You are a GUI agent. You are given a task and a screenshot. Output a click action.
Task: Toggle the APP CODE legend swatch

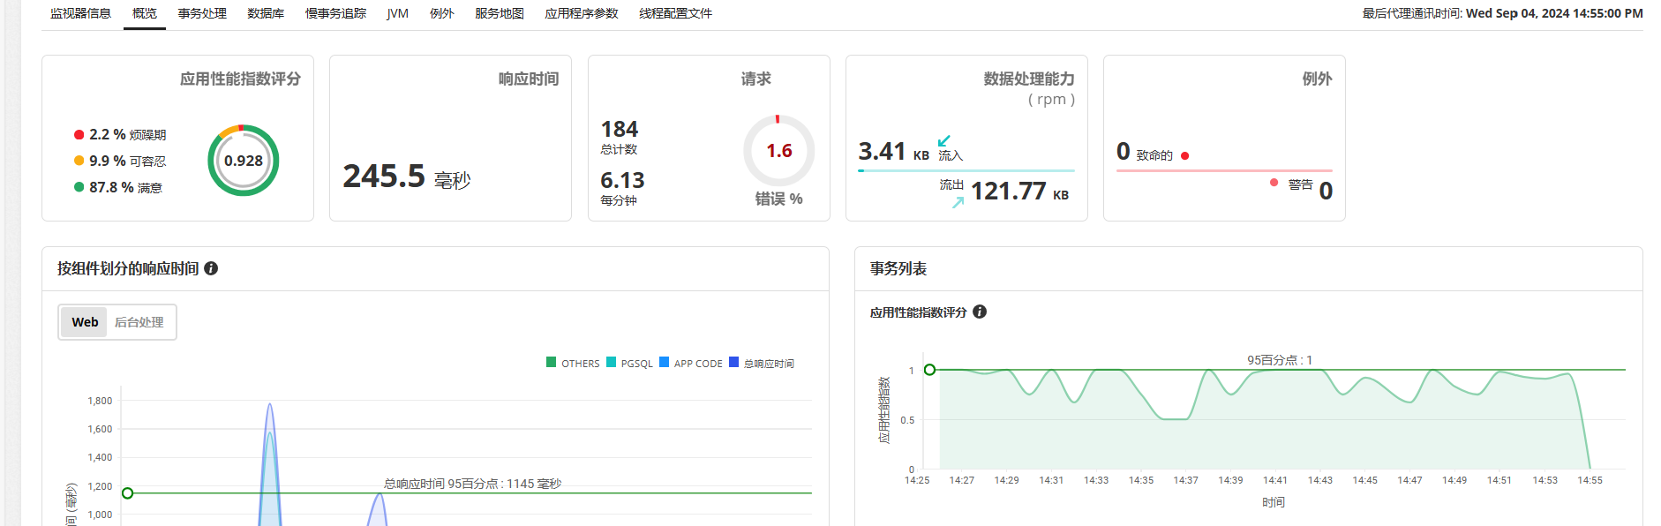(664, 362)
